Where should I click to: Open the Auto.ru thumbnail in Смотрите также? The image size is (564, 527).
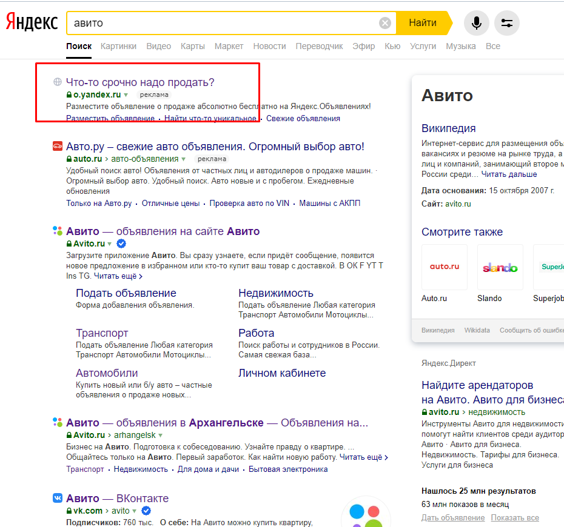point(444,267)
